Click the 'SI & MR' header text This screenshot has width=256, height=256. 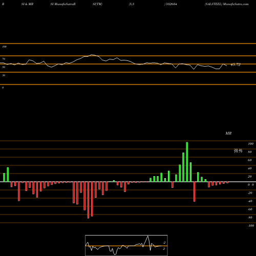coord(27,4)
